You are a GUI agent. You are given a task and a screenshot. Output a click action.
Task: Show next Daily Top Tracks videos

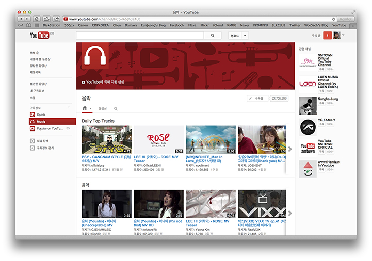coord(290,149)
